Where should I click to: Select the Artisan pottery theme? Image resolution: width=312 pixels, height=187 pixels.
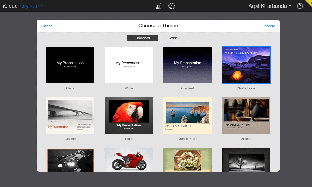click(246, 115)
